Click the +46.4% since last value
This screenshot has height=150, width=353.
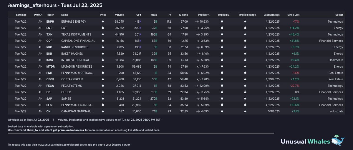pyautogui.click(x=294, y=34)
